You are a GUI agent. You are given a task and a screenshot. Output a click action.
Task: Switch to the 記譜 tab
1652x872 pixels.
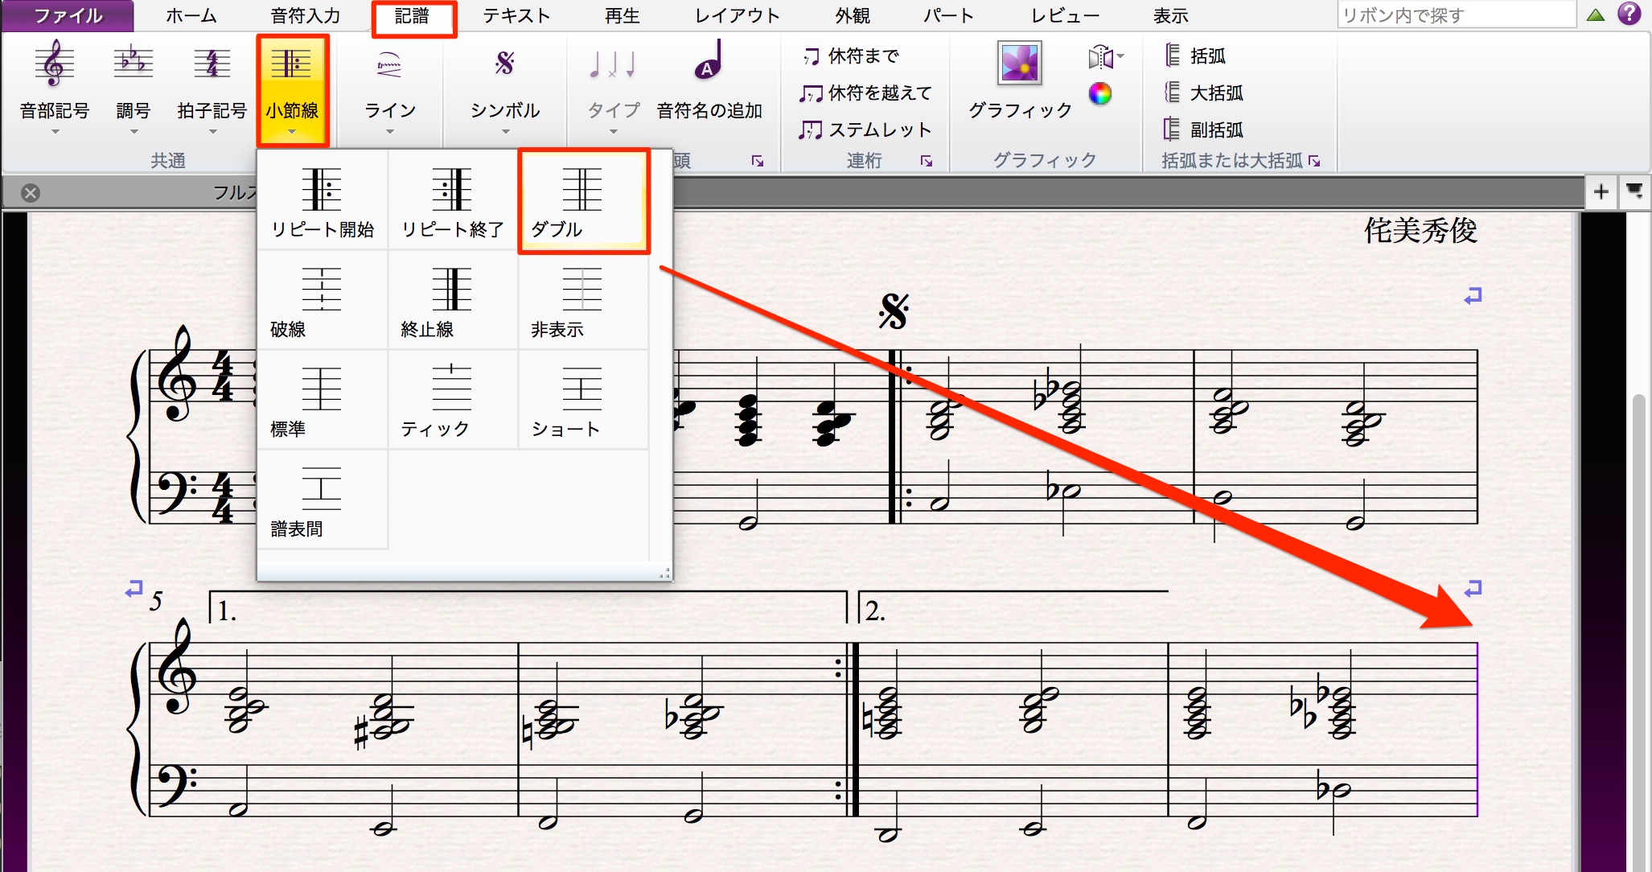[413, 15]
